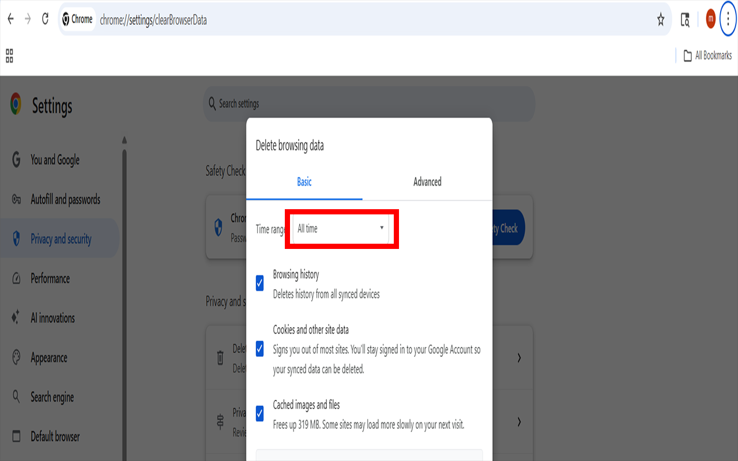Click the browser forward arrow
Image resolution: width=738 pixels, height=461 pixels.
tap(28, 19)
